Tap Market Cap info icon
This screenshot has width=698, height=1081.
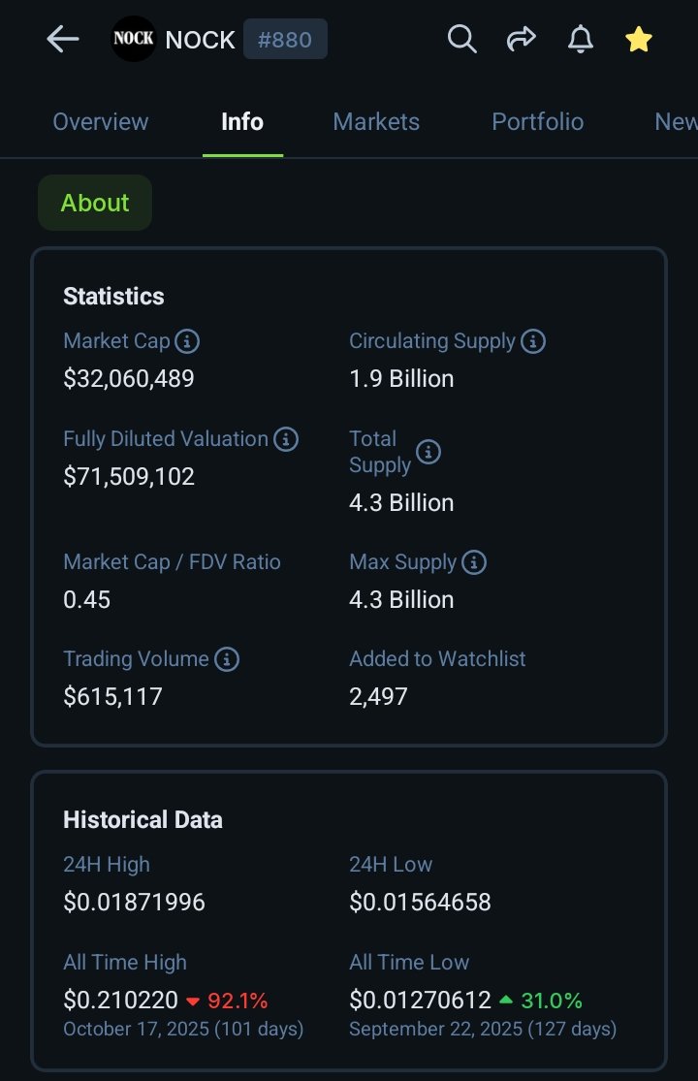(187, 341)
